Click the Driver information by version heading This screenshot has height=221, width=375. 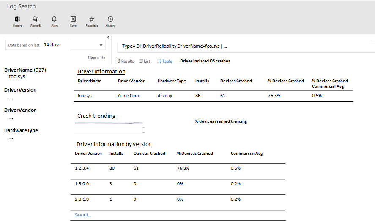point(114,144)
